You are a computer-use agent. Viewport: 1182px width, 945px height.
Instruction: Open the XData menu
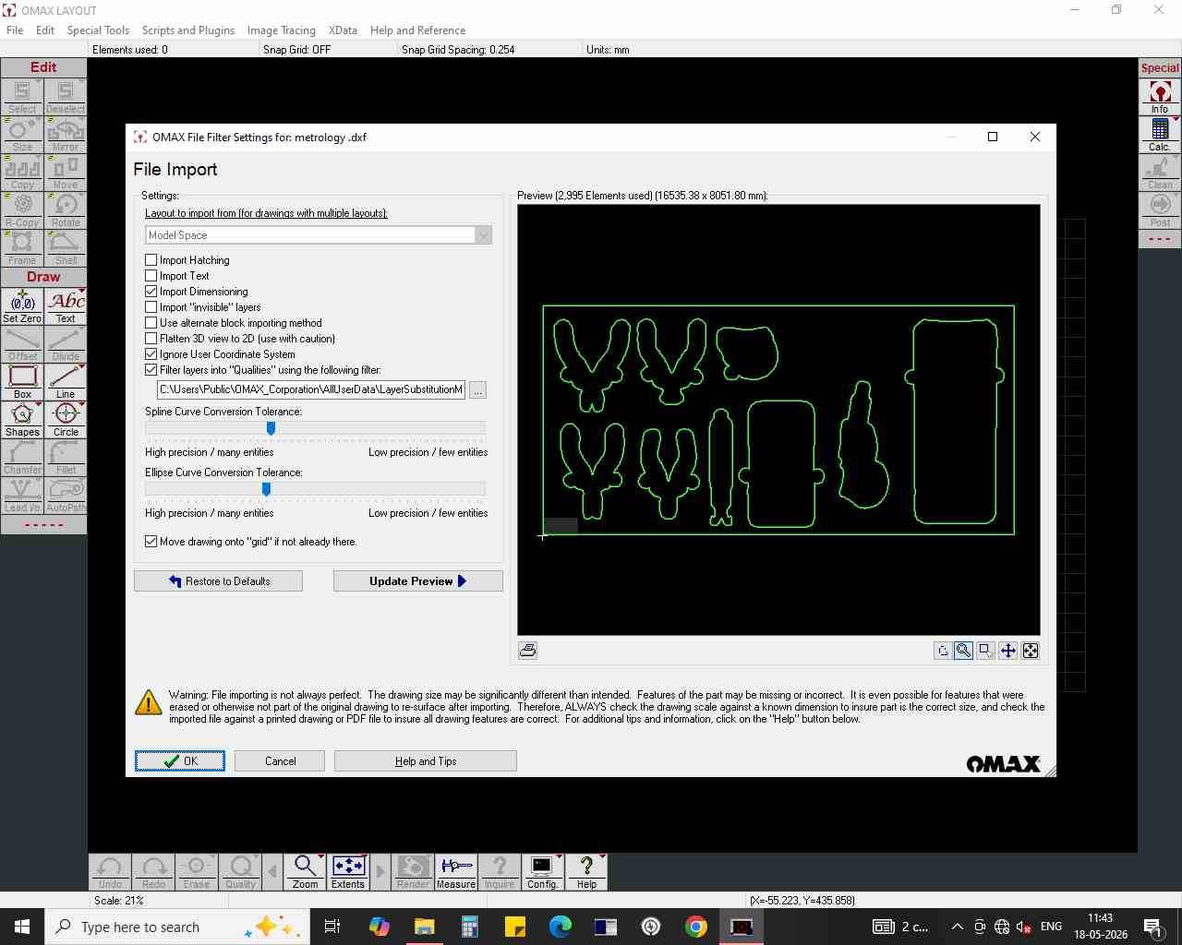[x=343, y=30]
